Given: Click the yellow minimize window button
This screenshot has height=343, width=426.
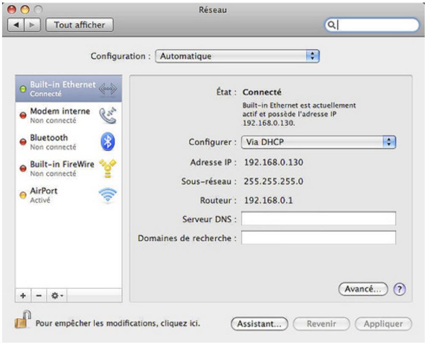Looking at the screenshot, I should [25, 10].
